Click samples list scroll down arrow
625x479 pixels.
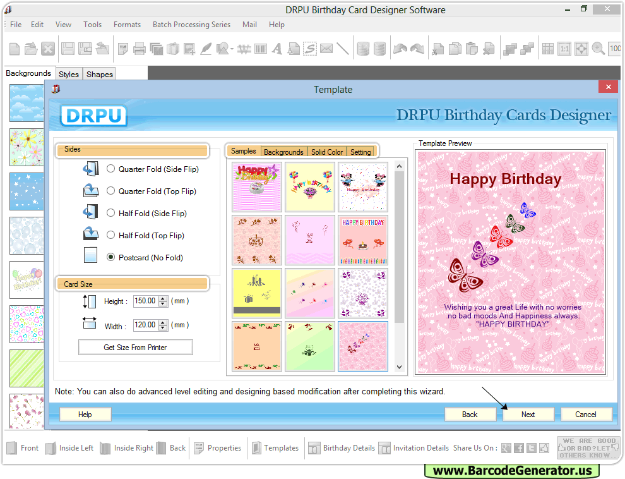(400, 367)
